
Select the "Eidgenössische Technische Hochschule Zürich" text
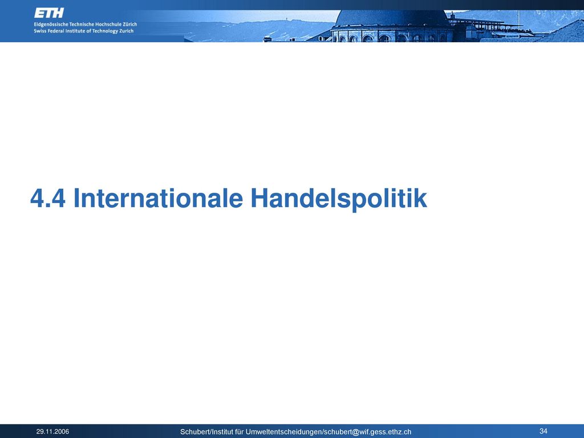pyautogui.click(x=86, y=24)
